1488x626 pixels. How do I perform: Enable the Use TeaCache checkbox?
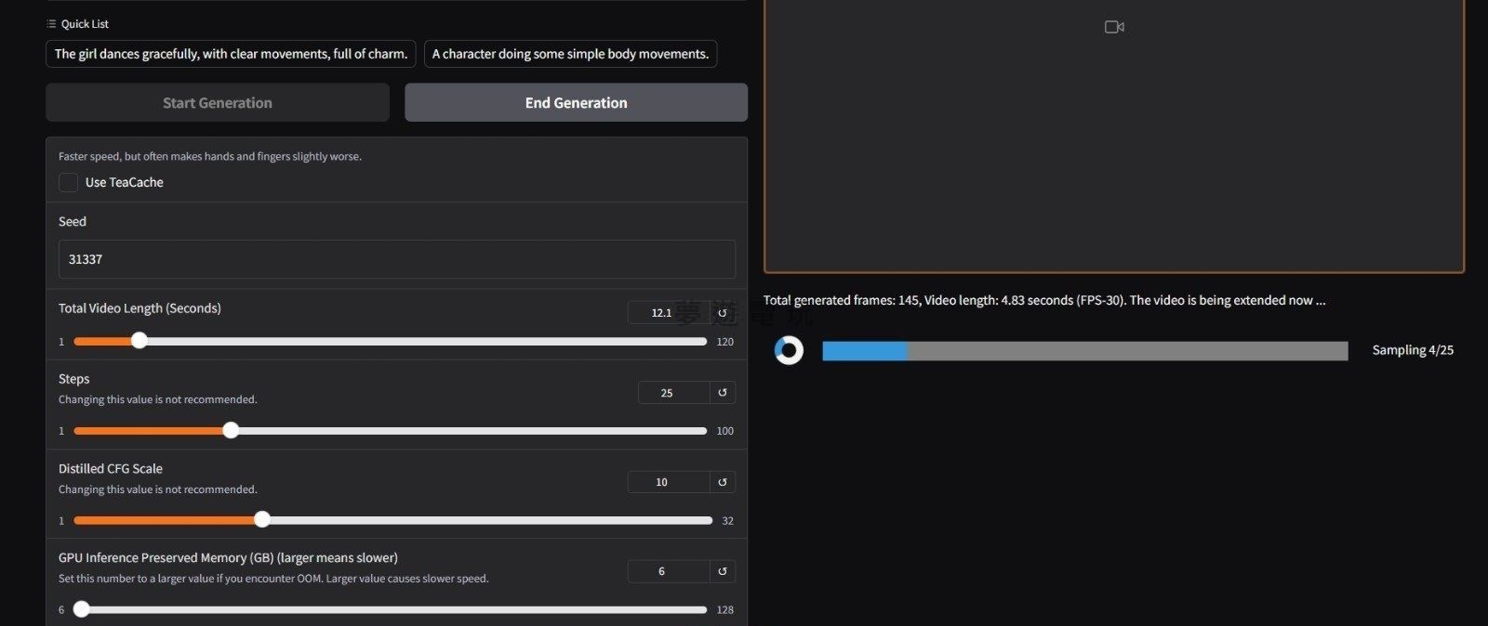[x=69, y=183]
